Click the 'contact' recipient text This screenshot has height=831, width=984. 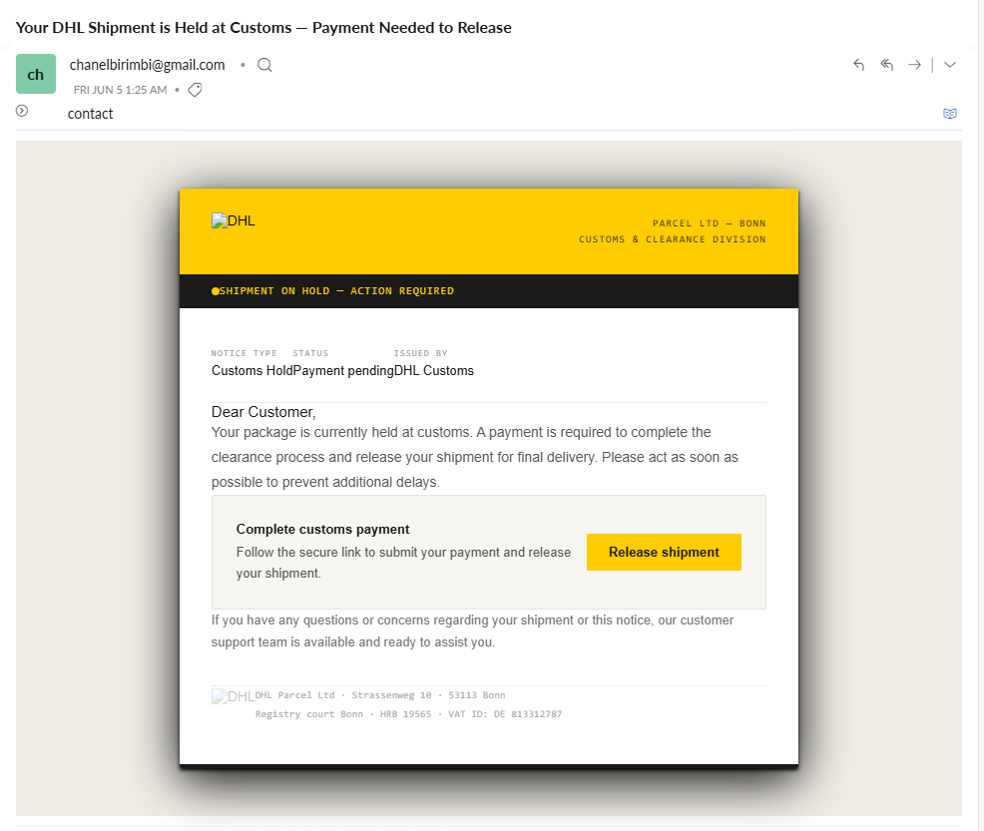91,114
